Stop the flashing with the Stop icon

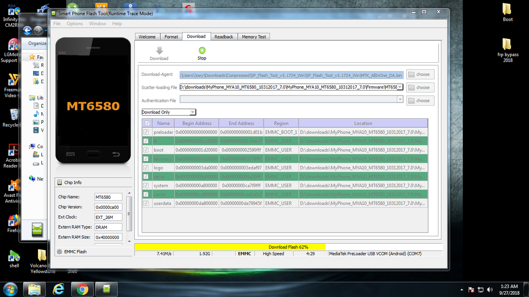coord(202,50)
